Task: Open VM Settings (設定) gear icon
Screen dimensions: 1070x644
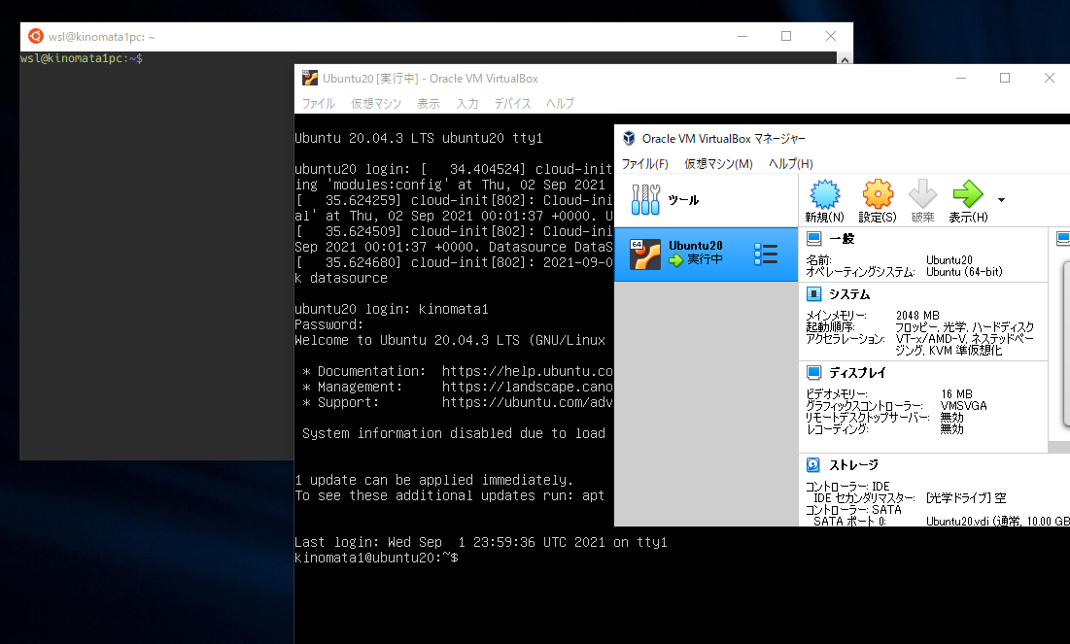Action: (878, 194)
